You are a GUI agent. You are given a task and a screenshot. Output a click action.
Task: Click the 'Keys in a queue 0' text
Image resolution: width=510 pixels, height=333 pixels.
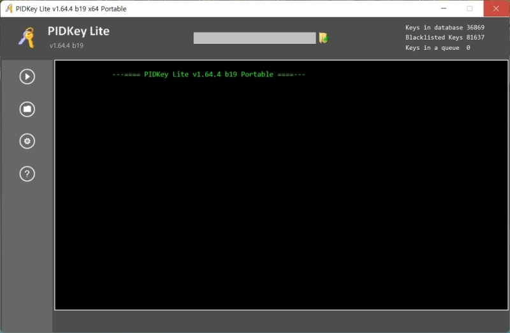[x=437, y=48]
